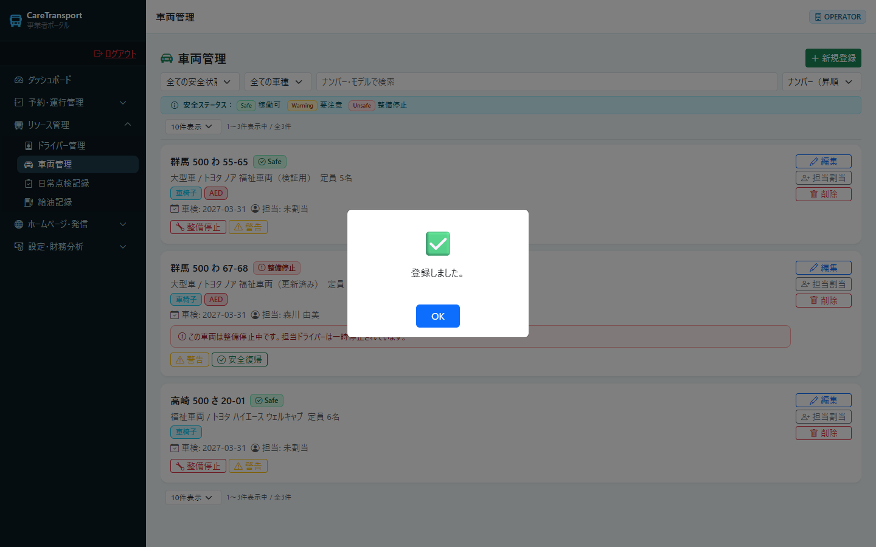Click the Warning legend badge
The image size is (876, 547).
(x=302, y=106)
